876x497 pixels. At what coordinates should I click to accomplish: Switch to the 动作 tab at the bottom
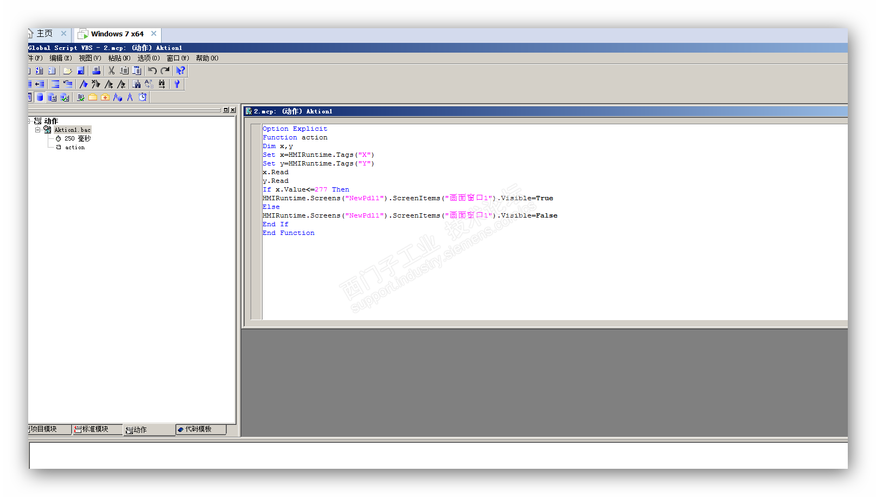click(x=149, y=430)
